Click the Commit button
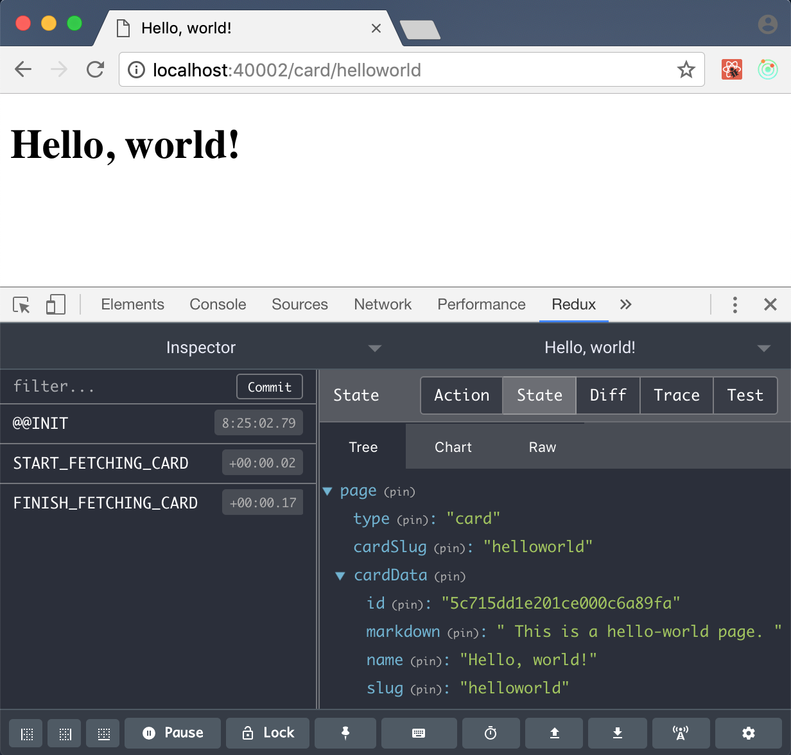Image resolution: width=791 pixels, height=755 pixels. 270,386
